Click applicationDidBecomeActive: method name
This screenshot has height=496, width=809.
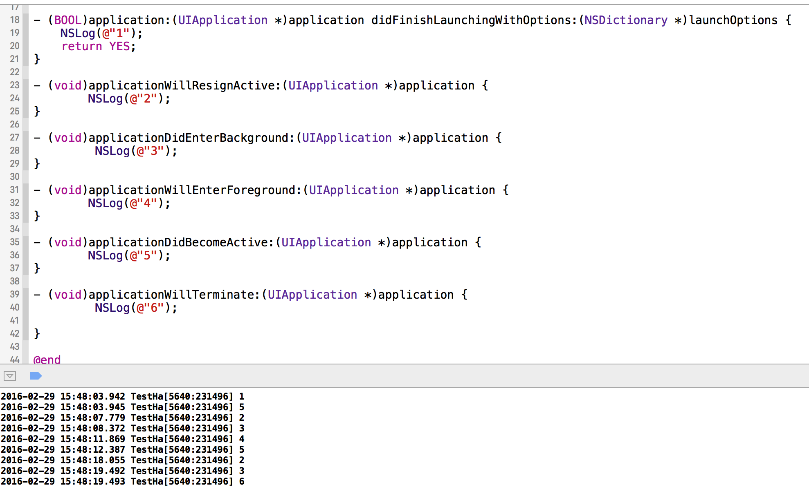coord(182,242)
